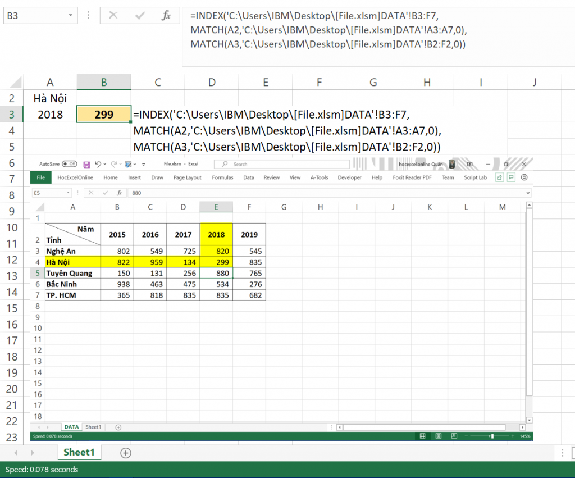This screenshot has height=478, width=575.
Task: Open the Formulas ribbon tab
Action: click(x=222, y=177)
